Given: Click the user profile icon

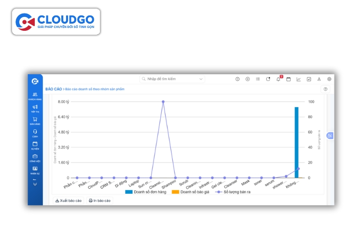Looking at the screenshot, I should 319,79.
